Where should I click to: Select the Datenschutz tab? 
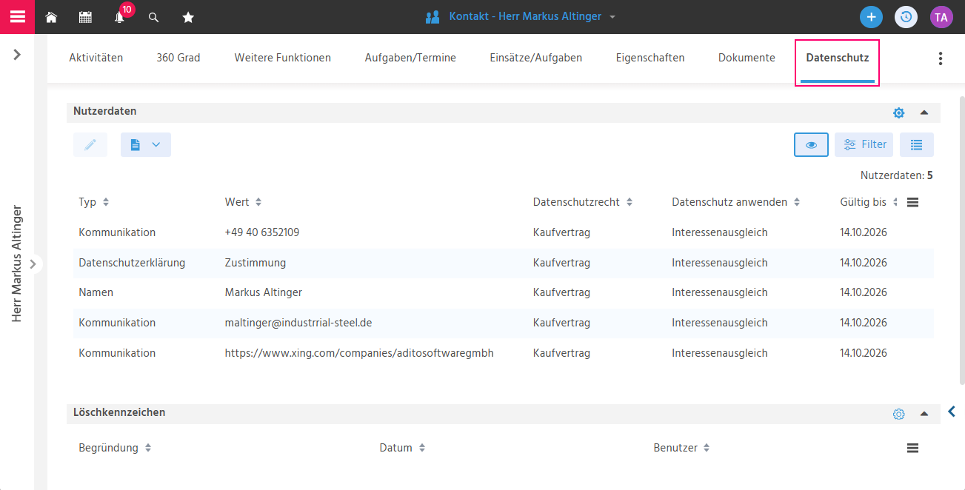click(x=838, y=58)
